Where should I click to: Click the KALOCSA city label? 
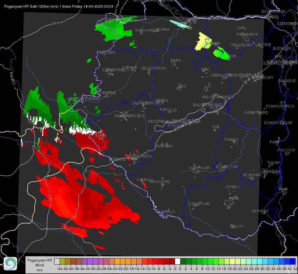286,150
